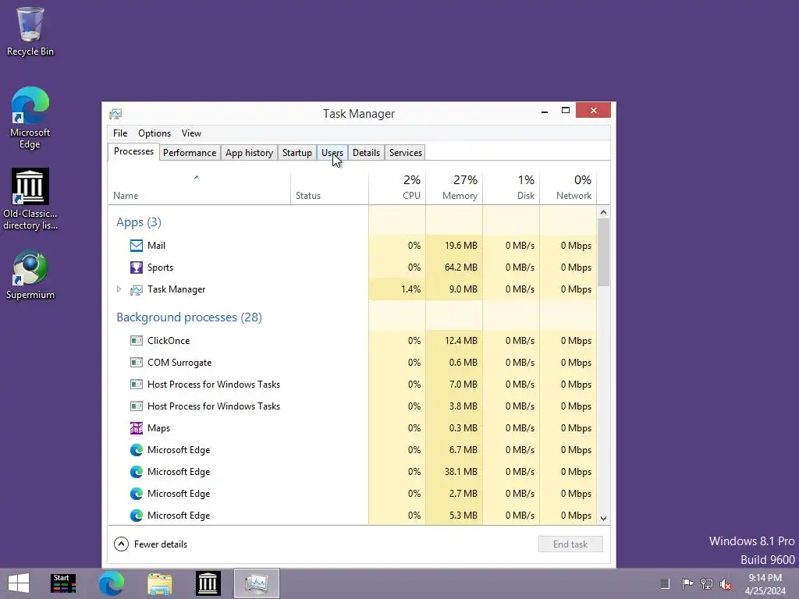799x599 pixels.
Task: Click the Task Manager title bar icon
Action: pos(115,114)
